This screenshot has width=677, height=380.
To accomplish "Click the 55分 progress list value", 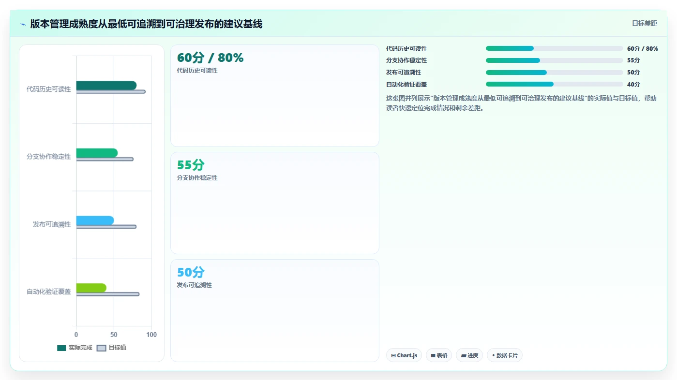I will (633, 60).
